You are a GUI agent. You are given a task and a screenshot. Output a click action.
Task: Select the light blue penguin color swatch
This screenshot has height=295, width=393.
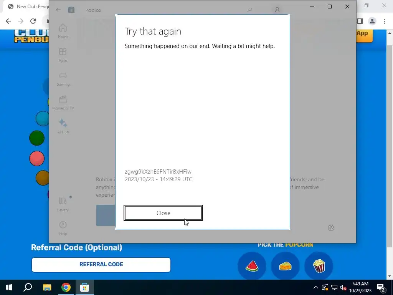click(42, 118)
